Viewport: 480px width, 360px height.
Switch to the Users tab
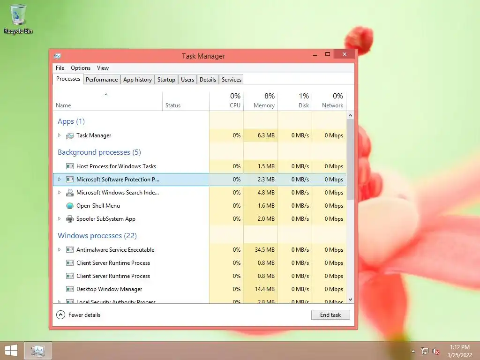tap(187, 80)
